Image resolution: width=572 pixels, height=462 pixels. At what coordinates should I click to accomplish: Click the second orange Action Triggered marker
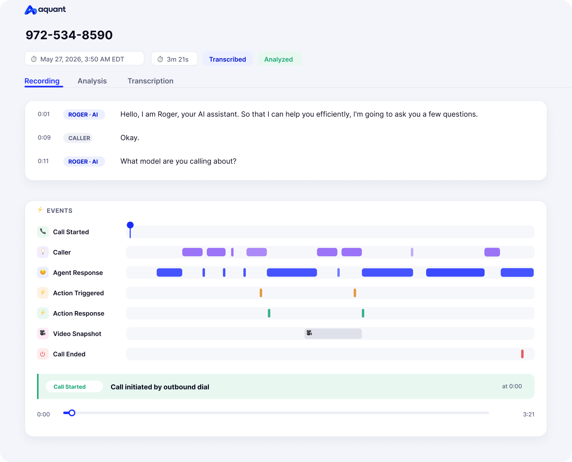(355, 293)
